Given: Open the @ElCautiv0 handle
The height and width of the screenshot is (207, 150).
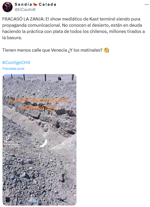Looking at the screenshot, I should pyautogui.click(x=25, y=10).
